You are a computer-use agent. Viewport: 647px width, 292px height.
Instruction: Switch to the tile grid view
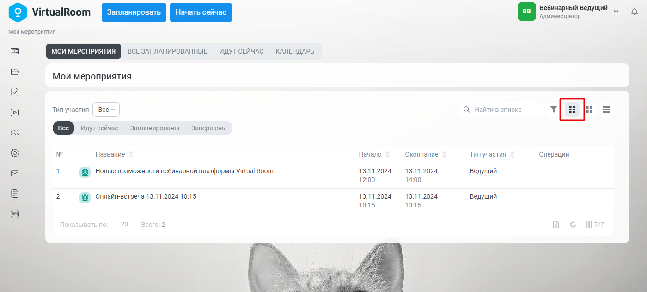click(x=589, y=109)
